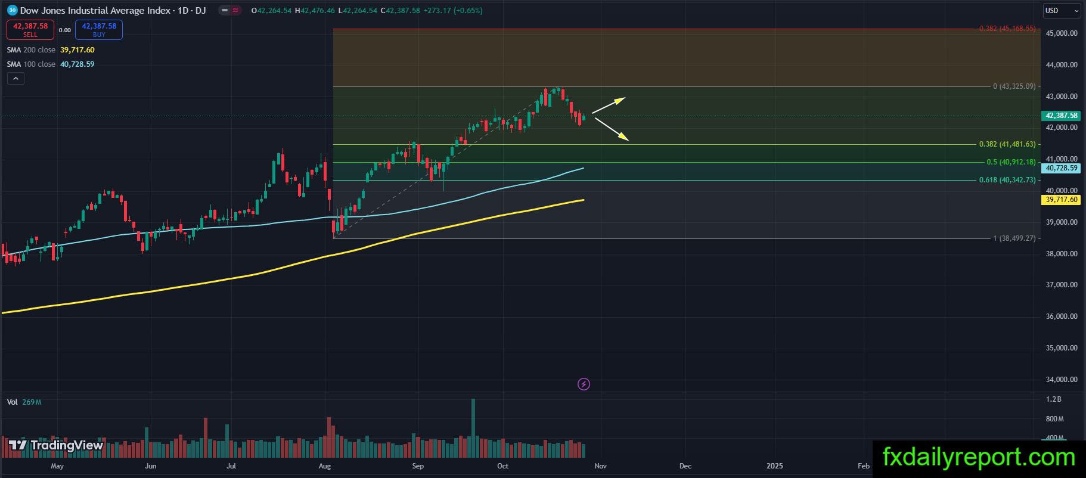
Task: Click the open price O42,264.54
Action: (x=272, y=11)
